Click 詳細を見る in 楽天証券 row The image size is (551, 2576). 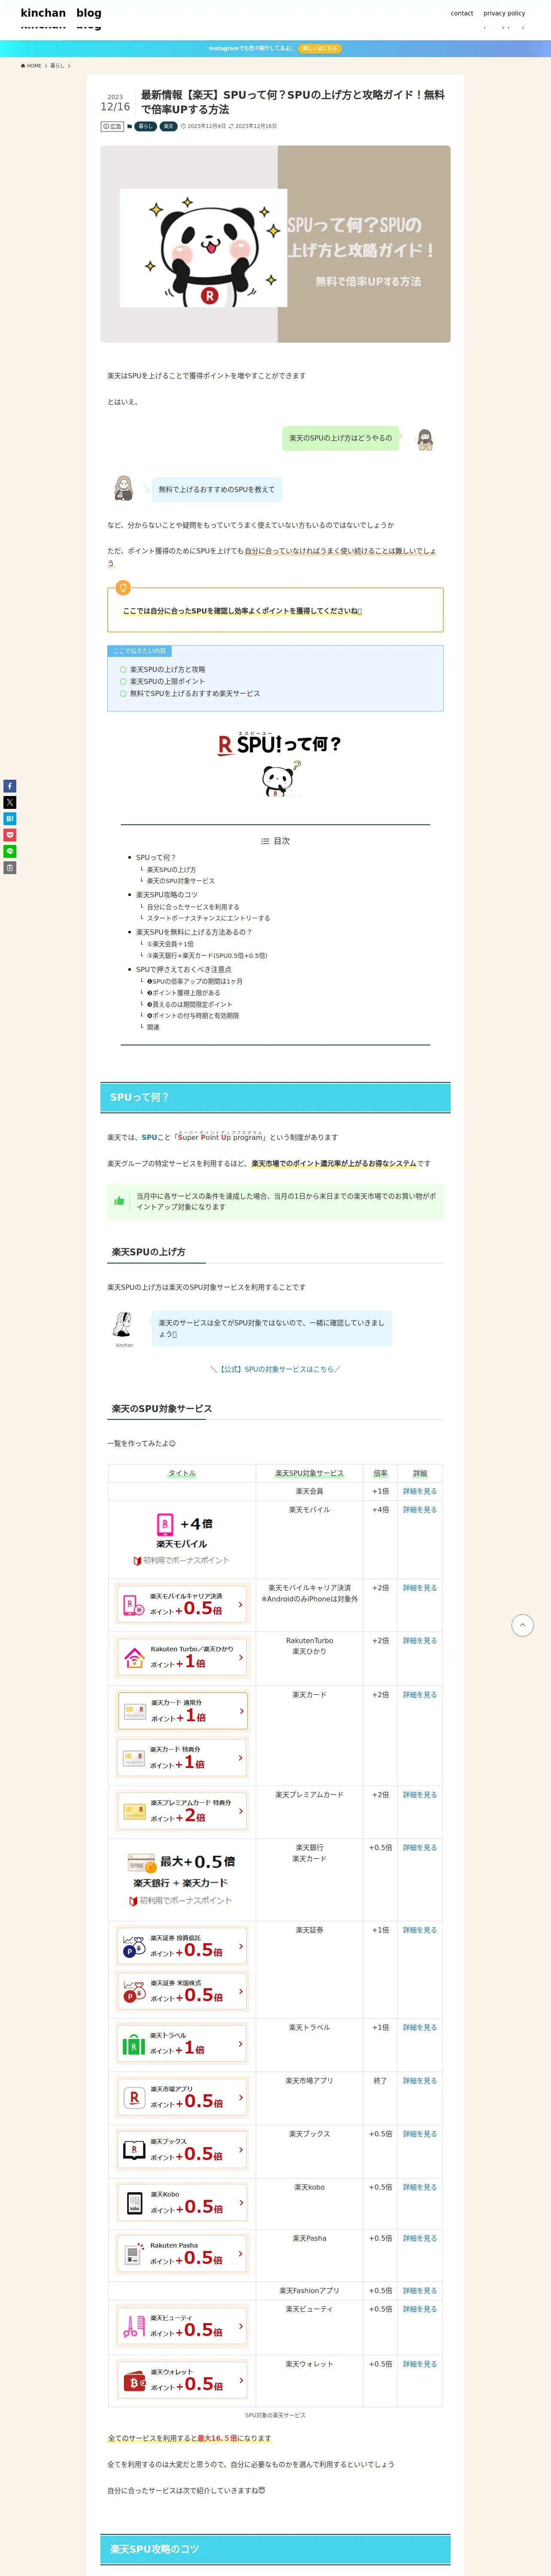point(420,1930)
